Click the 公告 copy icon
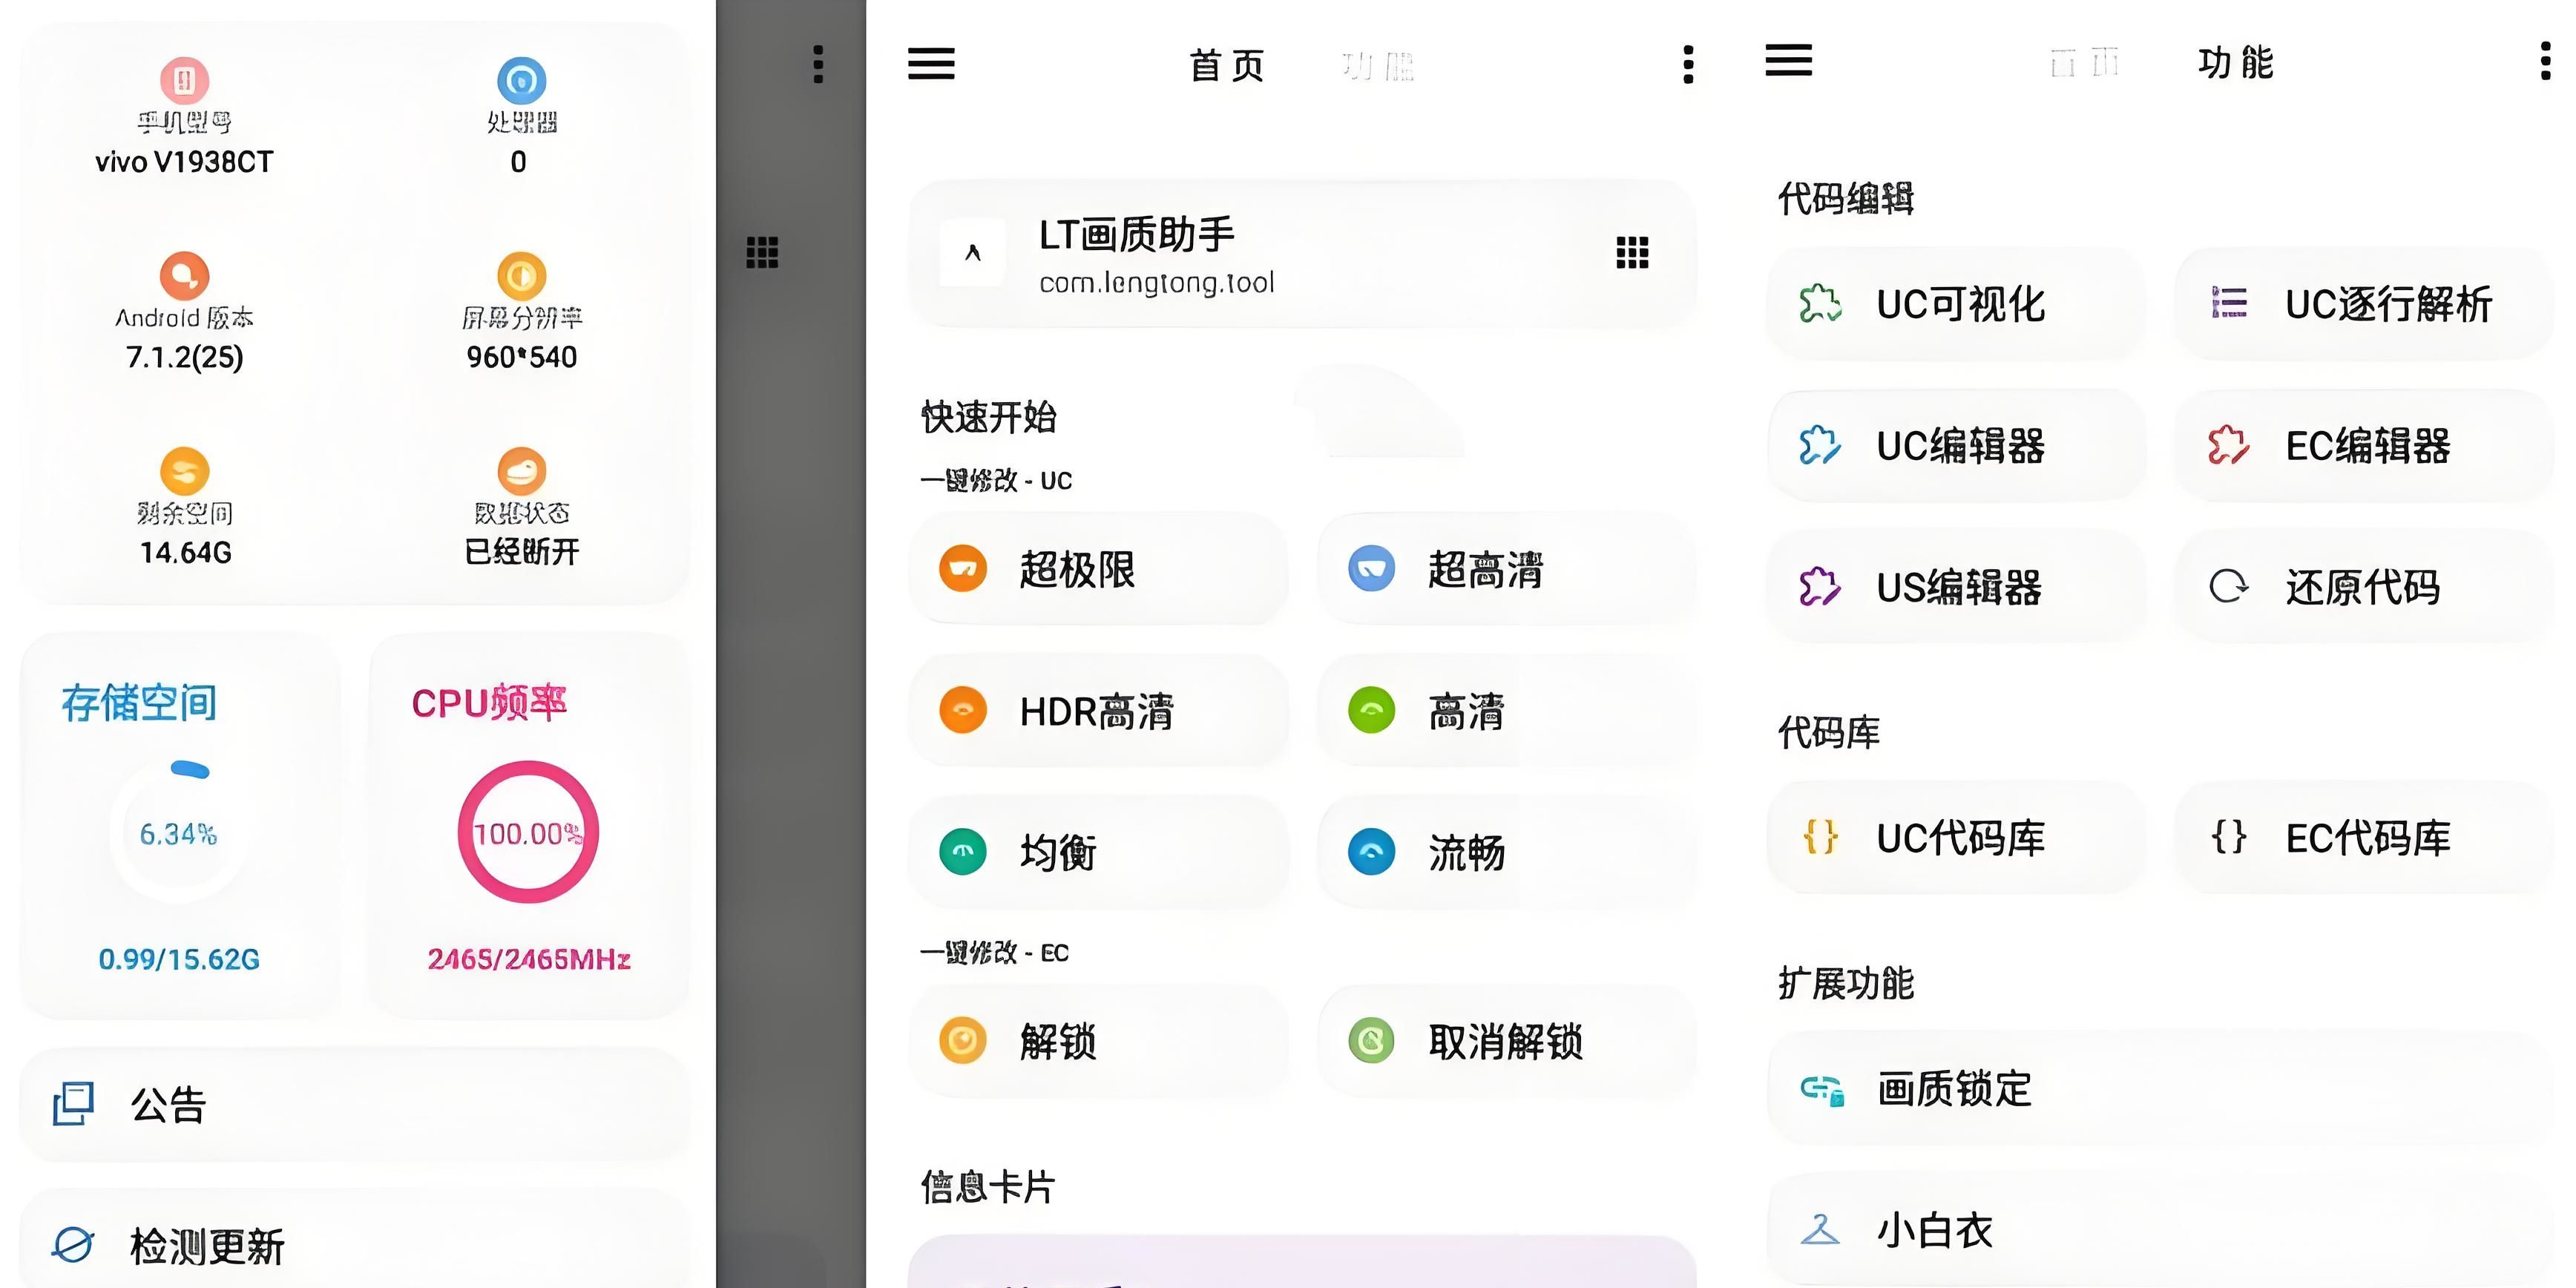Screen dimensions: 2576x1288 click(73, 1104)
